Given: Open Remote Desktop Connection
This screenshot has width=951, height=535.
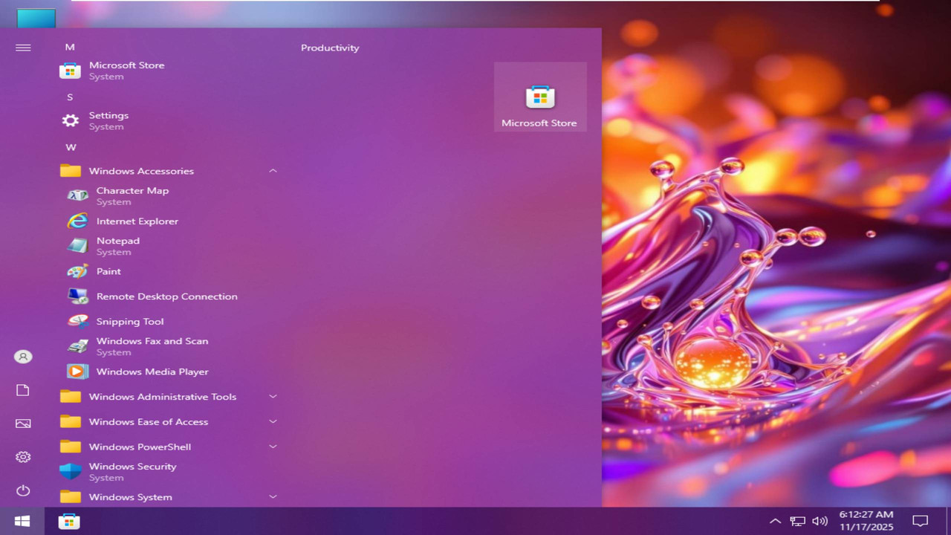Looking at the screenshot, I should 169,296.
